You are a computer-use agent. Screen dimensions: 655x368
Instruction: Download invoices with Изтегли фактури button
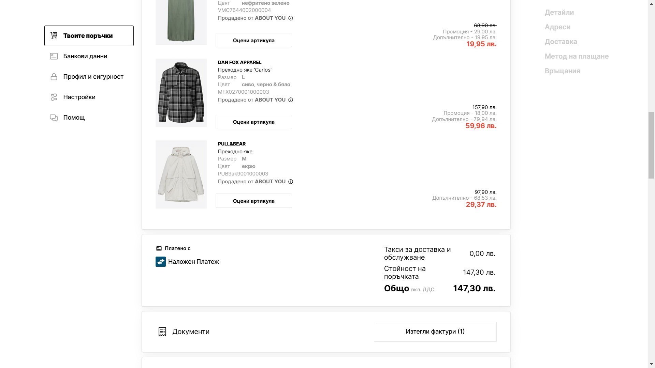[x=435, y=332]
